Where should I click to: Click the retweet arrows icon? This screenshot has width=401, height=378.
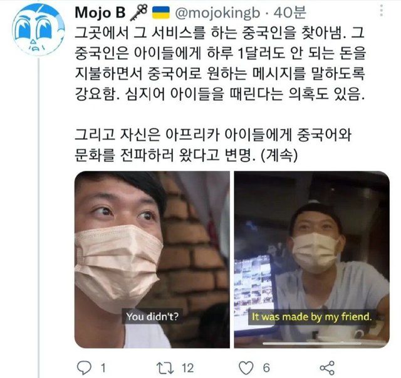coord(165,368)
